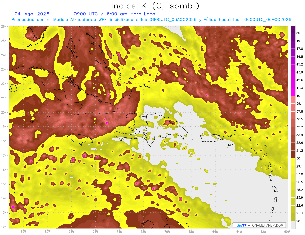Select the date label '04-Ago-2026'
This screenshot has height=235, width=305.
pyautogui.click(x=32, y=14)
